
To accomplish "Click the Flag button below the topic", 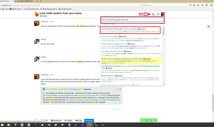I will coord(79,120).
